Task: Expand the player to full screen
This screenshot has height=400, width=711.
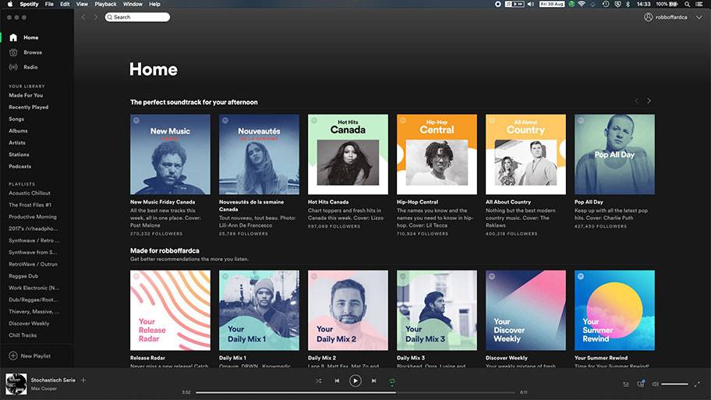Action: click(x=697, y=384)
